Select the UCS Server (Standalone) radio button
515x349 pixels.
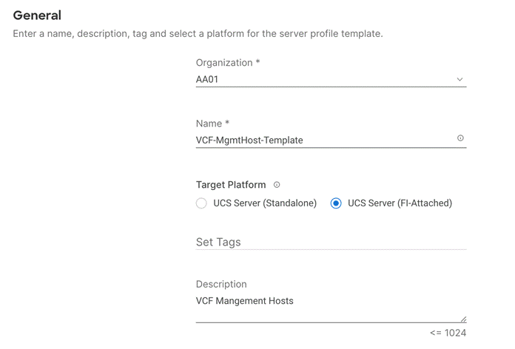pos(201,203)
